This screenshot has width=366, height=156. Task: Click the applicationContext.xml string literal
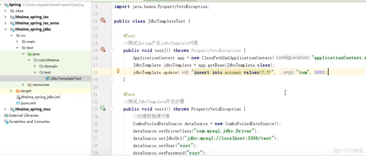coord(339,58)
